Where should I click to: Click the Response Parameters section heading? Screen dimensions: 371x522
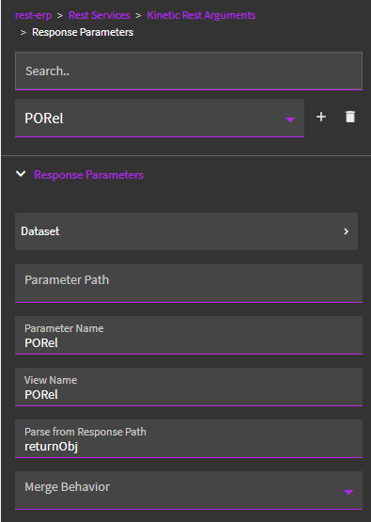(x=89, y=175)
